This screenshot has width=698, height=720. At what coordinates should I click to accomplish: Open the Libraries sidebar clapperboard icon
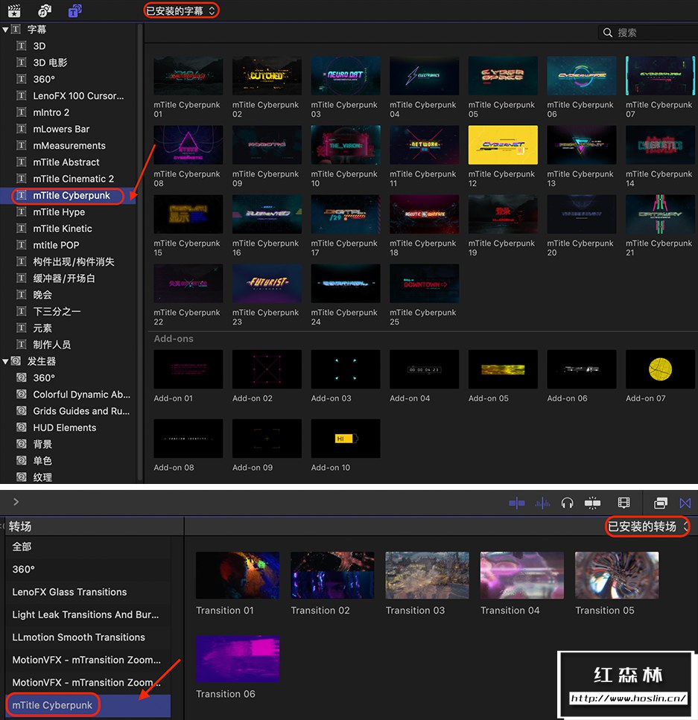click(x=14, y=10)
